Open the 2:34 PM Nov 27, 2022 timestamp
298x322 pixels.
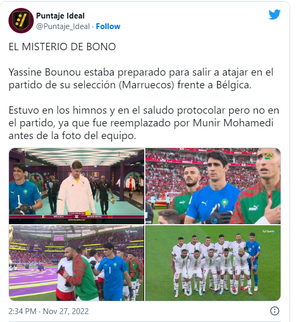pyautogui.click(x=49, y=311)
